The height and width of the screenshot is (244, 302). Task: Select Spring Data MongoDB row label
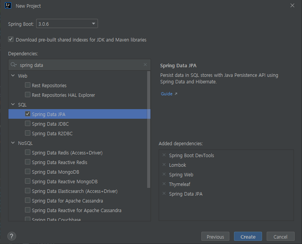pyautogui.click(x=55, y=172)
